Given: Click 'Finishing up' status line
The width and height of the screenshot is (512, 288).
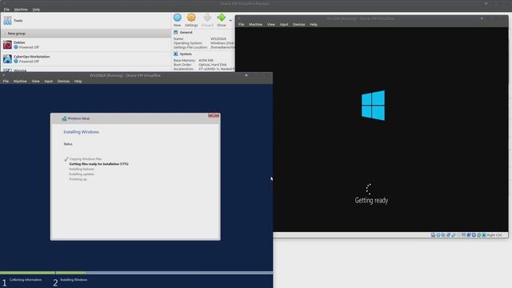Looking at the screenshot, I should pos(78,179).
